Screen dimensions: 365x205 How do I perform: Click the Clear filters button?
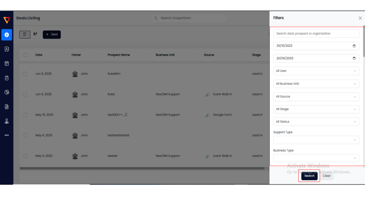(327, 176)
